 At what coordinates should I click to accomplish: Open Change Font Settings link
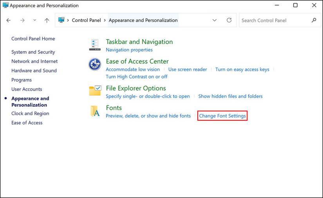(222, 116)
